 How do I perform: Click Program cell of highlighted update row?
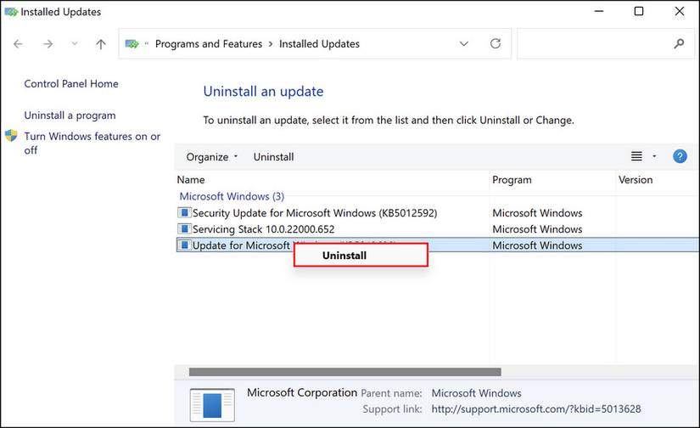tap(537, 245)
